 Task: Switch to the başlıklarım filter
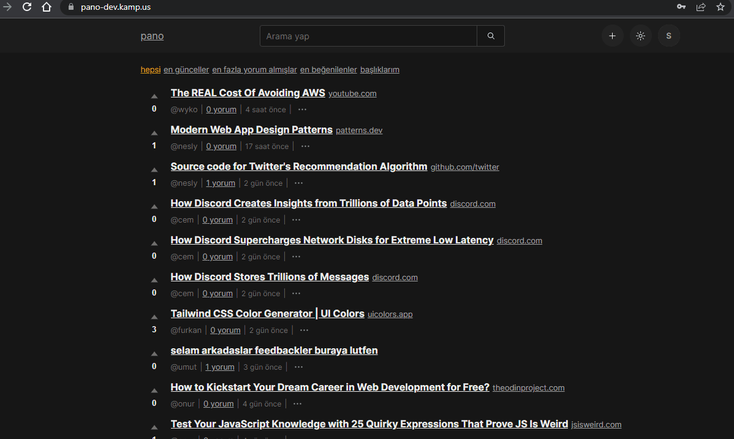tap(379, 69)
